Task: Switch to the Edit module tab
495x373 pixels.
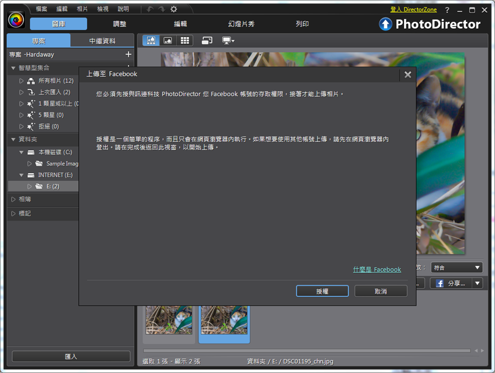Action: (x=180, y=24)
